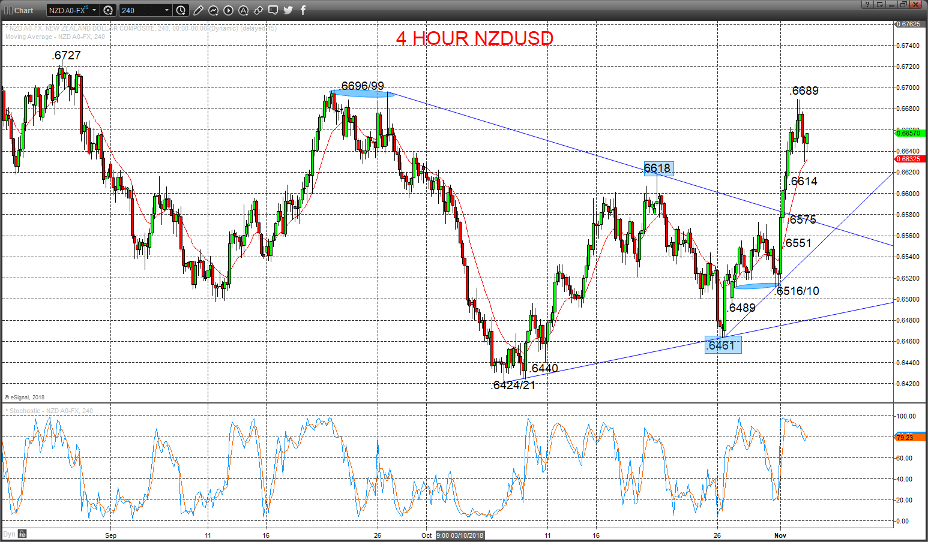Image resolution: width=928 pixels, height=542 pixels.
Task: Select the Moving Average study label
Action: point(55,37)
